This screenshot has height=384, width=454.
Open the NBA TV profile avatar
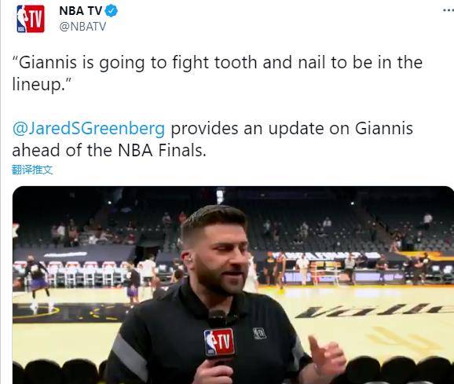(31, 19)
